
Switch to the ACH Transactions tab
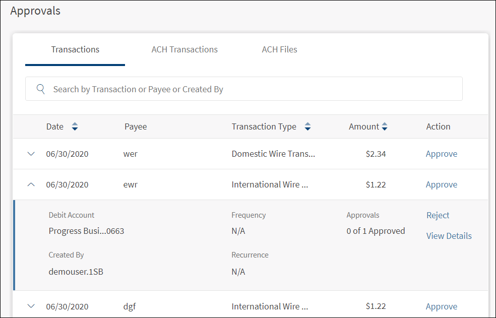(184, 49)
